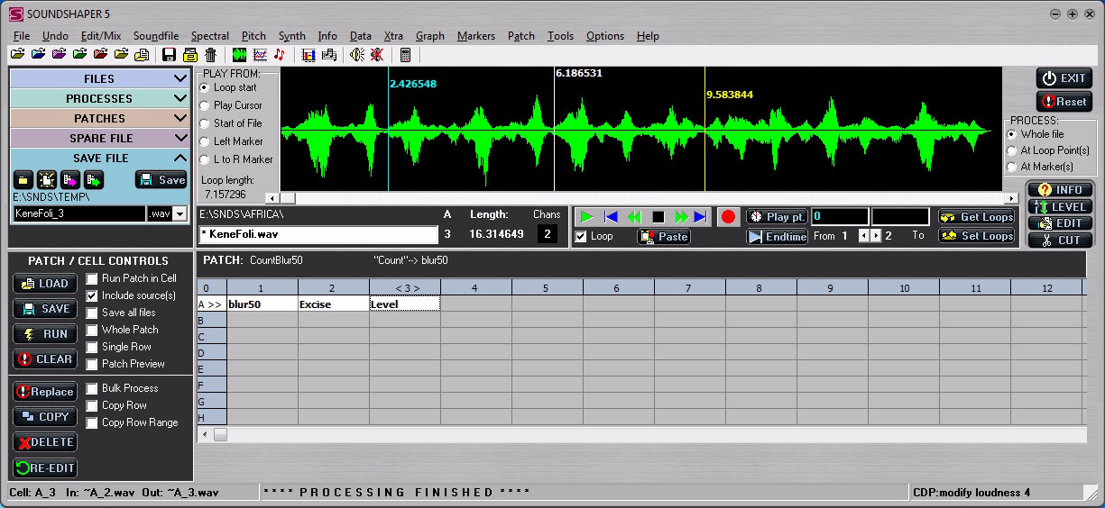
Task: Enable Run Patch in Cell checkbox
Action: click(92, 278)
